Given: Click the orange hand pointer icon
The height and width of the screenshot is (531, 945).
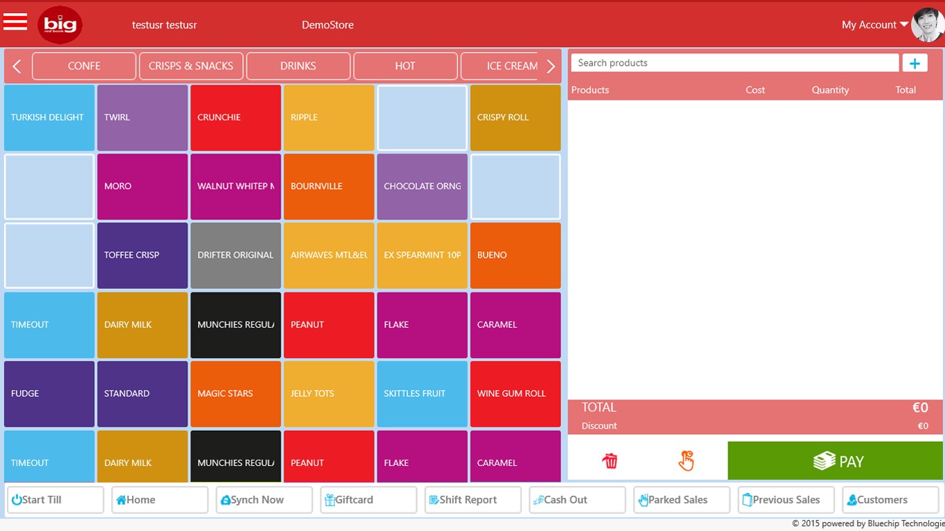Looking at the screenshot, I should point(686,460).
